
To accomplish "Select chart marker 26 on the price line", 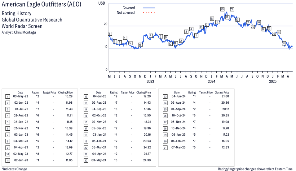I will point(258,22).
